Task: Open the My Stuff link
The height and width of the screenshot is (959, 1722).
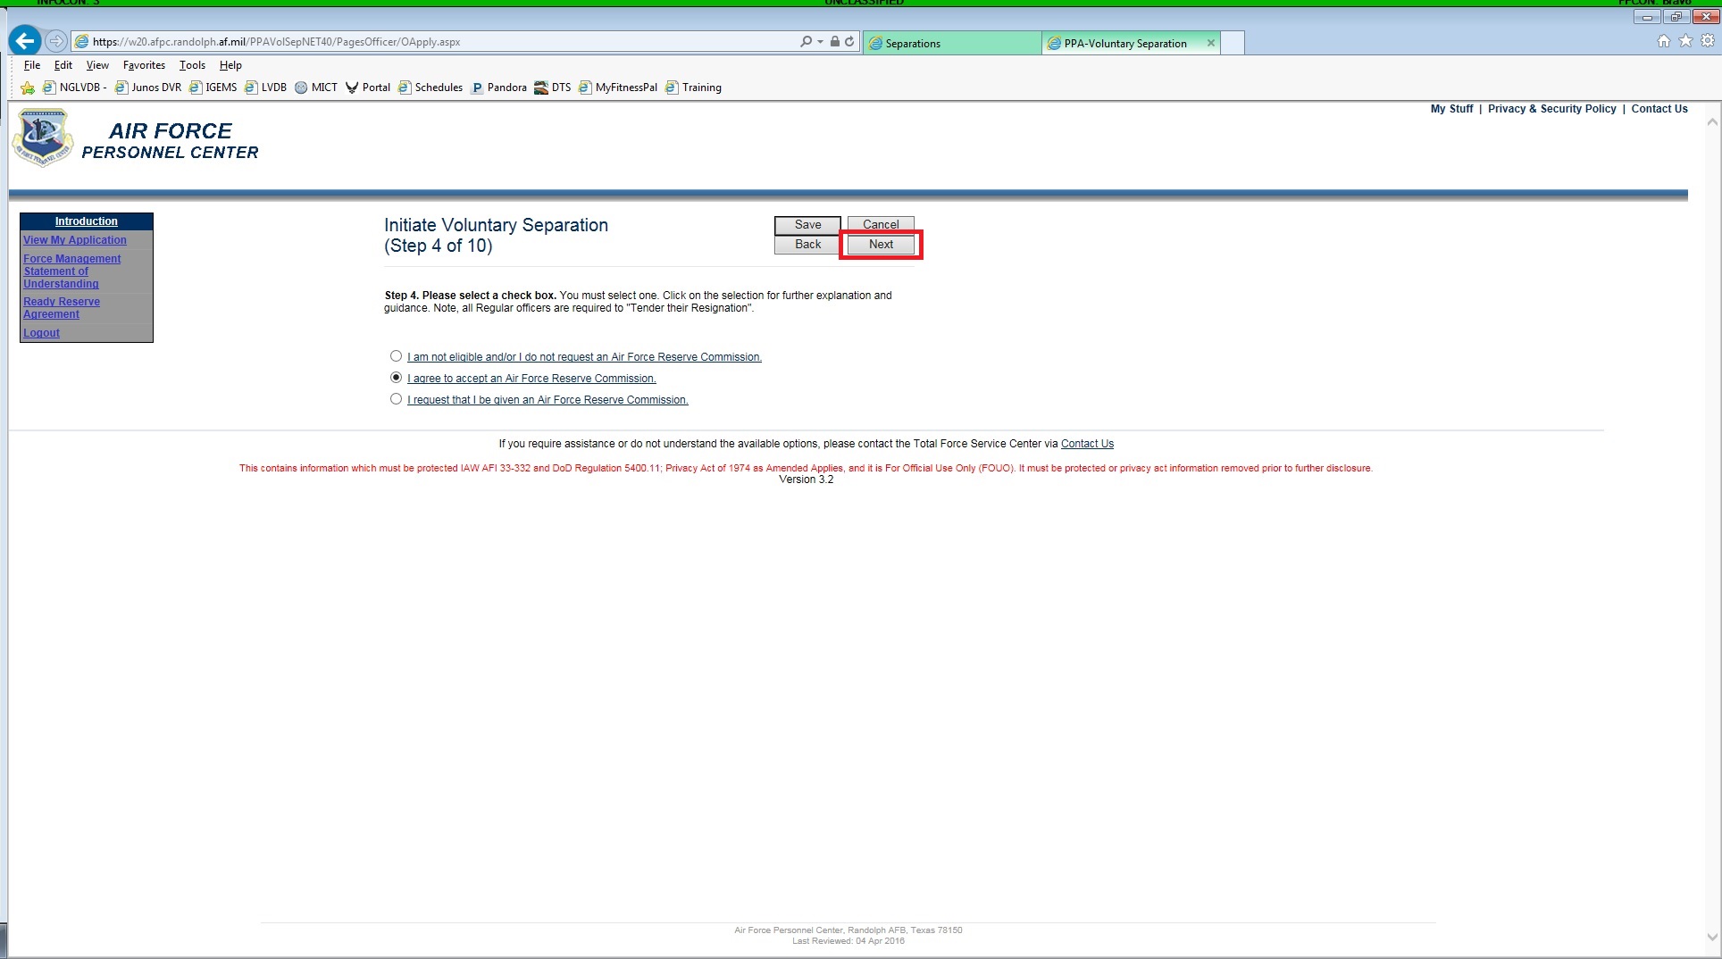Action: 1451,109
